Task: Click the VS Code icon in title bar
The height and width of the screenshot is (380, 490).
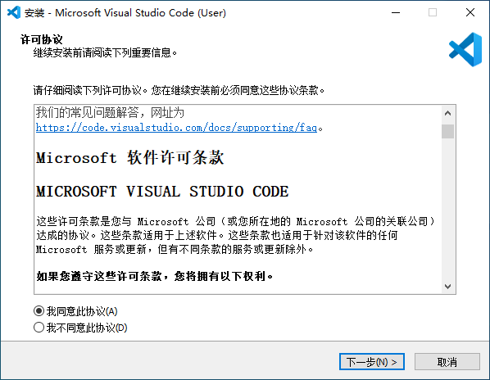Action: point(14,12)
